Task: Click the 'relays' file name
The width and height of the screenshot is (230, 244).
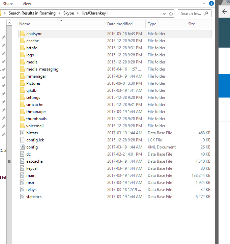Action: tap(31, 190)
